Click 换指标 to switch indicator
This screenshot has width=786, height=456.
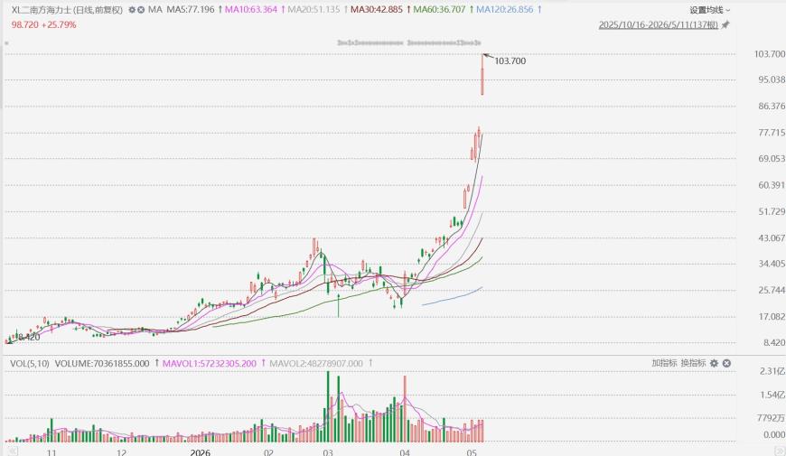[693, 363]
